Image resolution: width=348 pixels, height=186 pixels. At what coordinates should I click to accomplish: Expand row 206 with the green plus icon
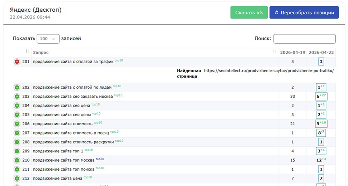17,124
